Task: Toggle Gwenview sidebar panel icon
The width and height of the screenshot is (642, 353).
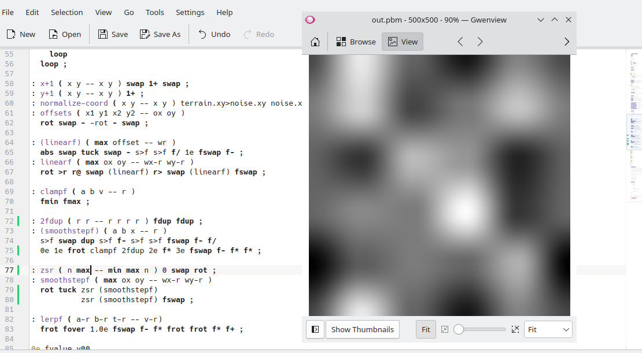Action: pyautogui.click(x=315, y=329)
